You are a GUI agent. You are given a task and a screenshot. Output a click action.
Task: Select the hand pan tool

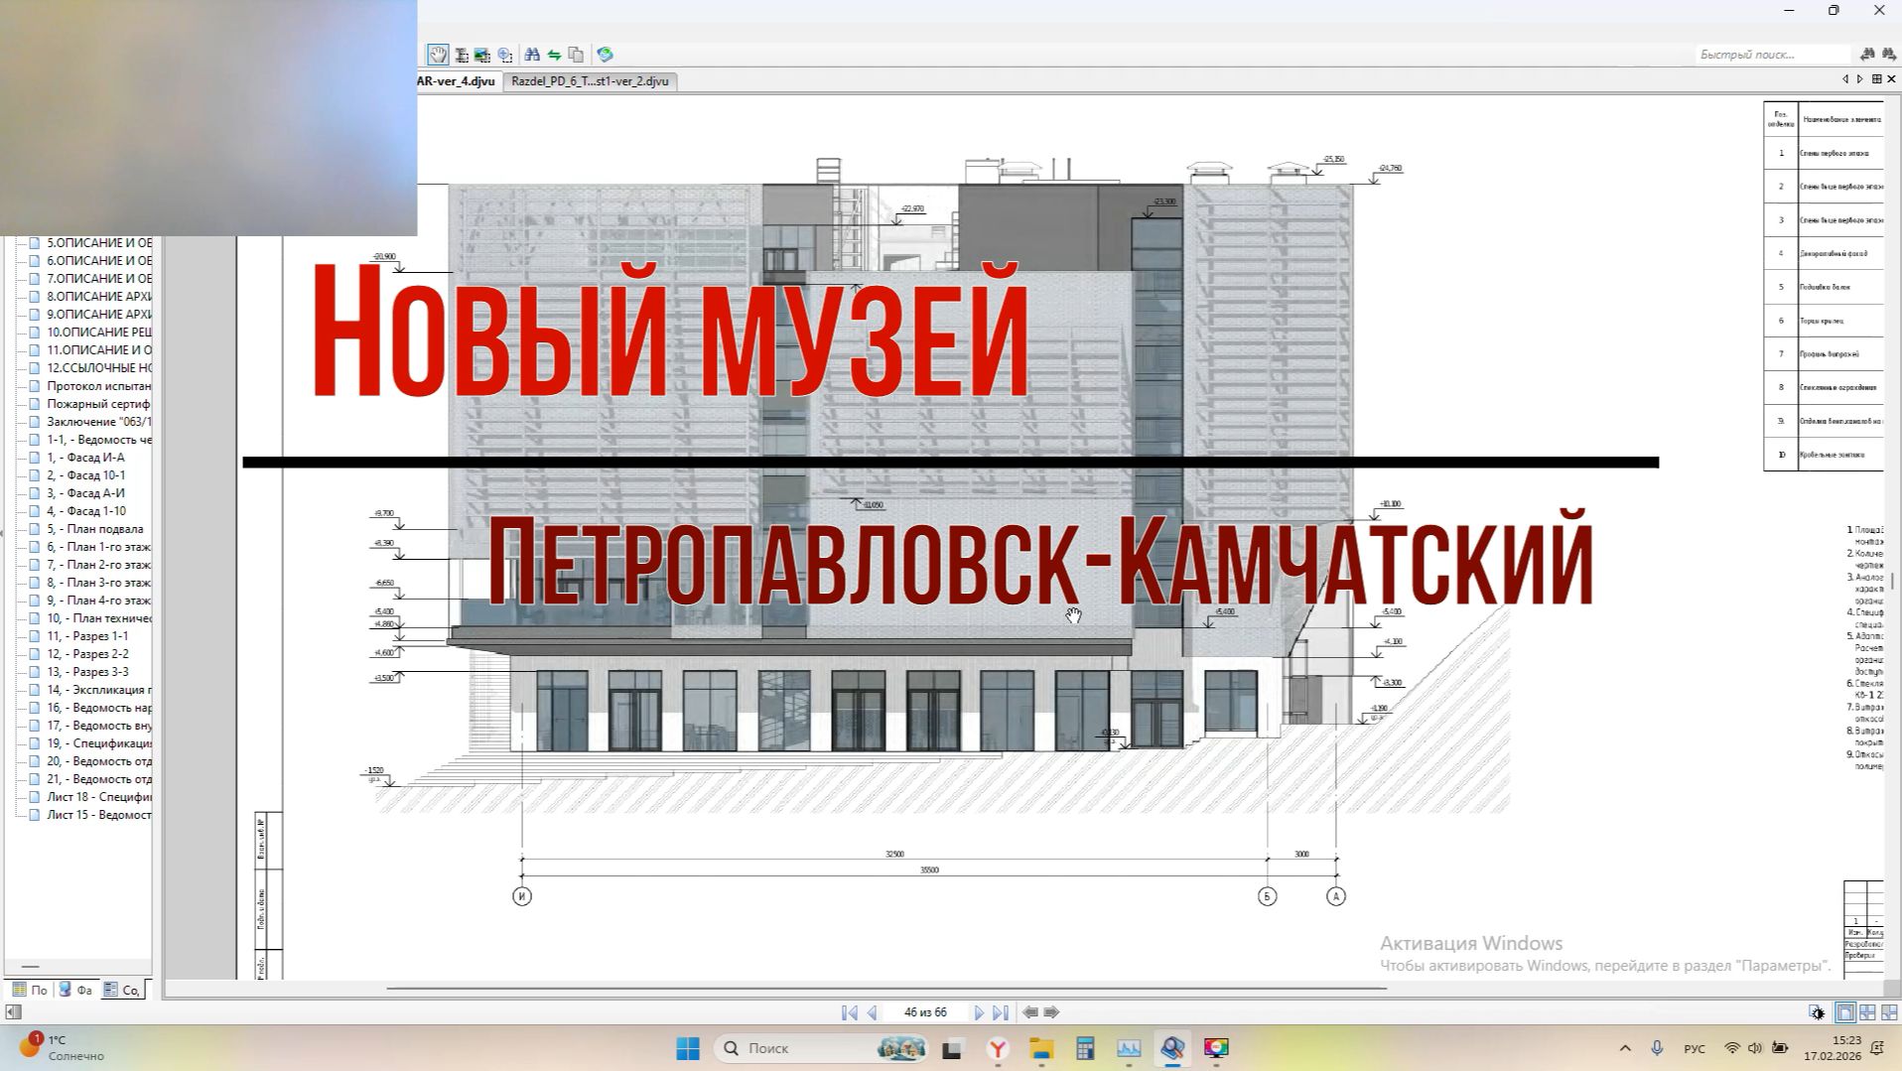point(438,55)
